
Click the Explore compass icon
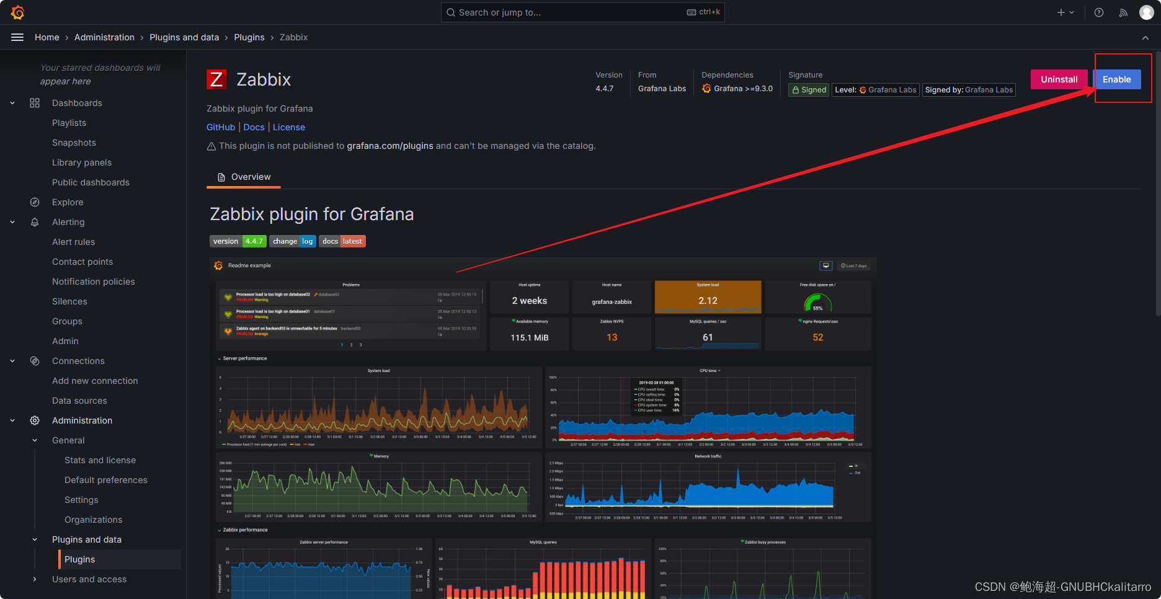tap(35, 202)
